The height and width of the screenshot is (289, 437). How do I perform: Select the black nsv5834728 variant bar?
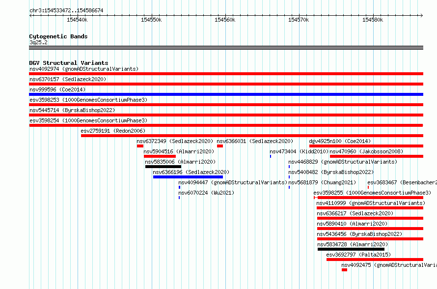[351, 249]
